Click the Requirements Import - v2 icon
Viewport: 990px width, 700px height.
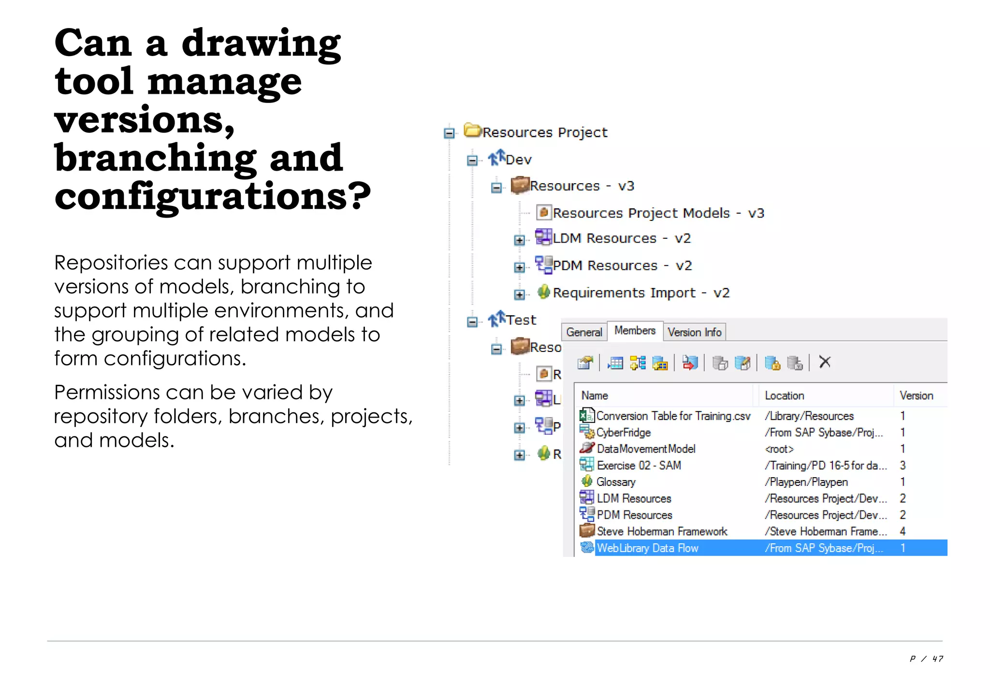(x=543, y=292)
